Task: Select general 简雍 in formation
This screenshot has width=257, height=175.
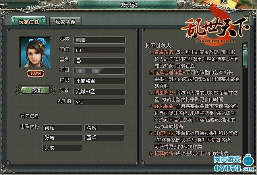Action: pos(62,128)
